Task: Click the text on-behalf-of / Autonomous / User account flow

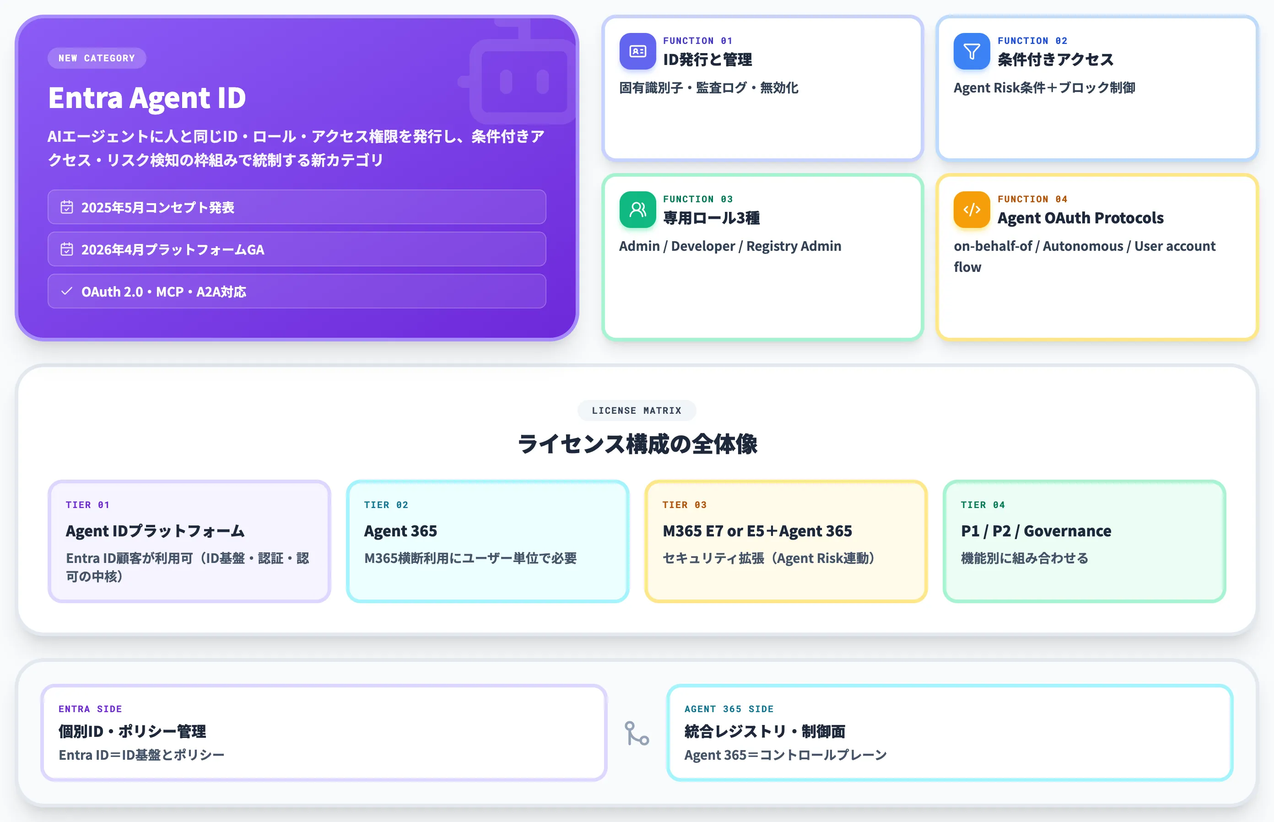Action: coord(1085,256)
